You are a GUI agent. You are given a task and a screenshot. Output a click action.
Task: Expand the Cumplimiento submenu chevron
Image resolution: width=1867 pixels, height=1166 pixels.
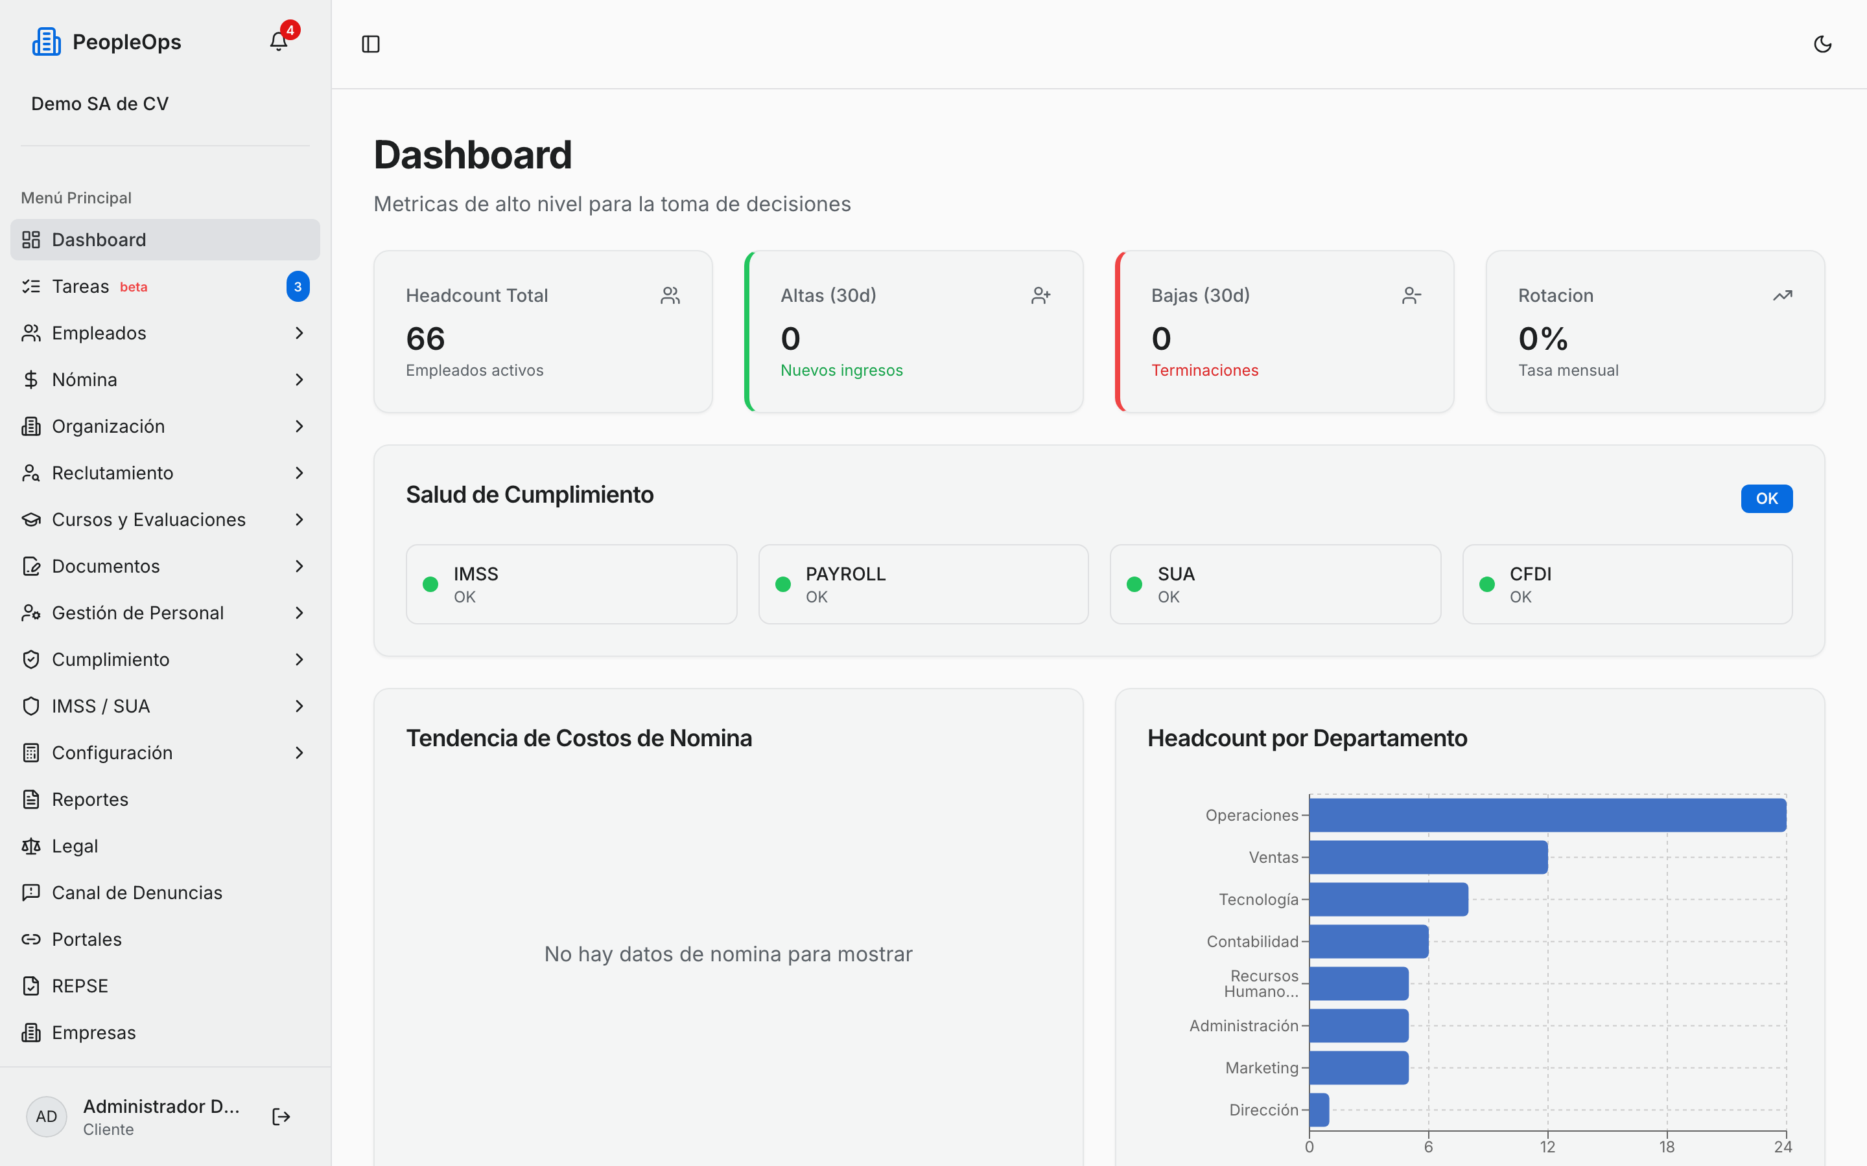(x=299, y=659)
